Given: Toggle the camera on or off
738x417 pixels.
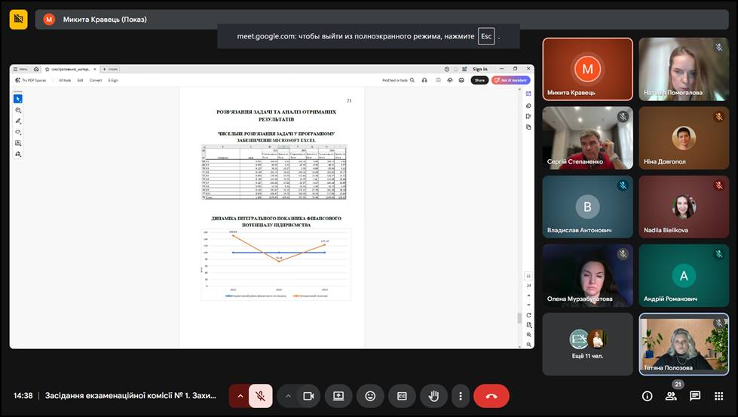Looking at the screenshot, I should 308,396.
